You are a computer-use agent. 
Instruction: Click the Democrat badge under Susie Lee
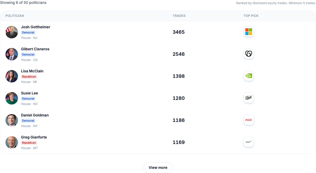click(28, 99)
